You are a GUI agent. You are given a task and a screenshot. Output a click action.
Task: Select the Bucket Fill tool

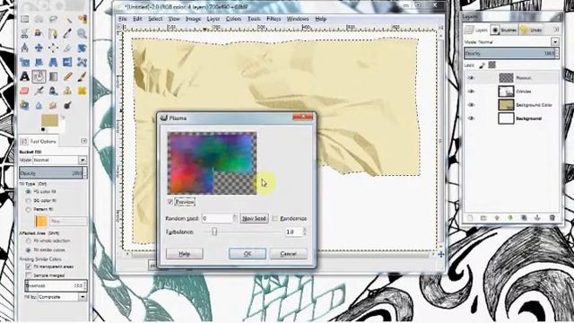pos(39,76)
